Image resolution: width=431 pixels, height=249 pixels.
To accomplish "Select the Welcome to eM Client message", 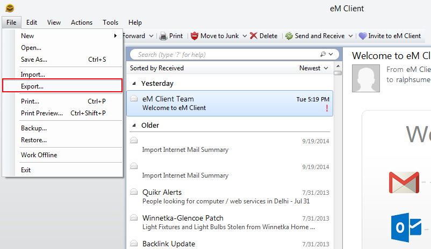I will click(x=230, y=103).
